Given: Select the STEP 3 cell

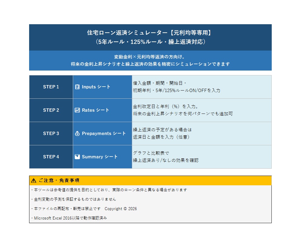Looking at the screenshot, I should (x=51, y=134).
